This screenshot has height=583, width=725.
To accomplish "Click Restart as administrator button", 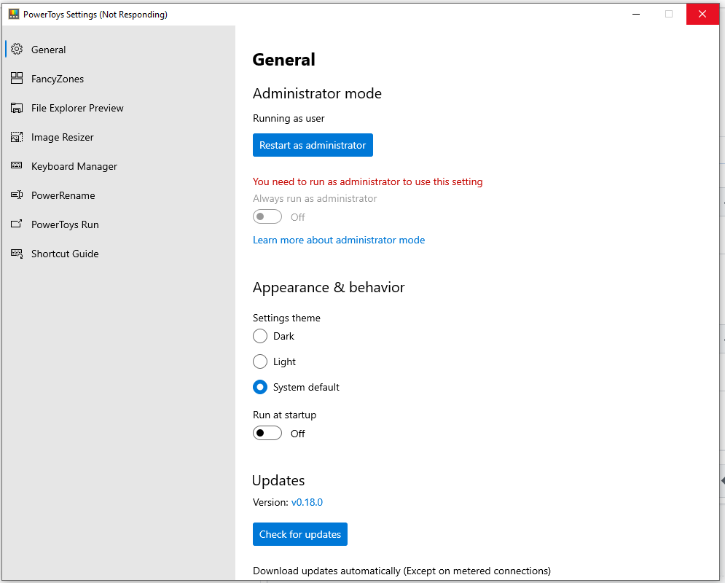I will (313, 145).
